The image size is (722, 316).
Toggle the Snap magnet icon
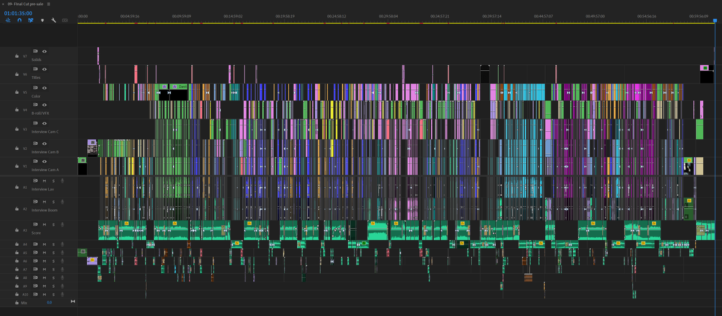19,20
